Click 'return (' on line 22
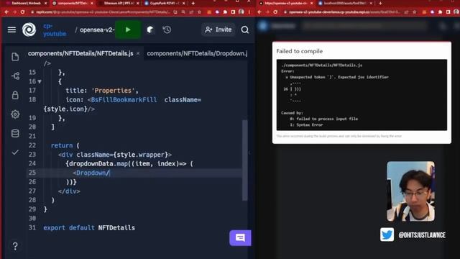 tap(65, 145)
